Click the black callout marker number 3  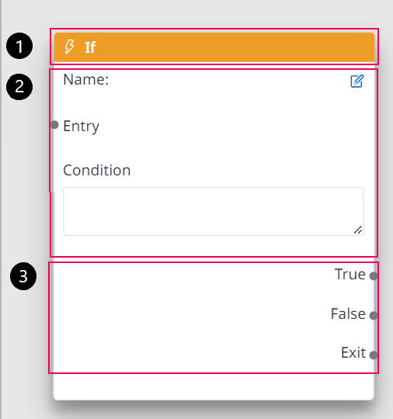23,276
